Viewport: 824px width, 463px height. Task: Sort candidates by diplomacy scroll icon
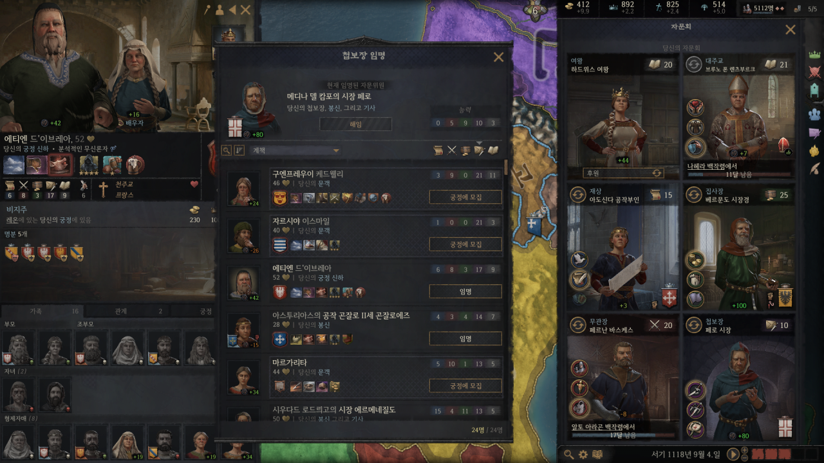438,150
